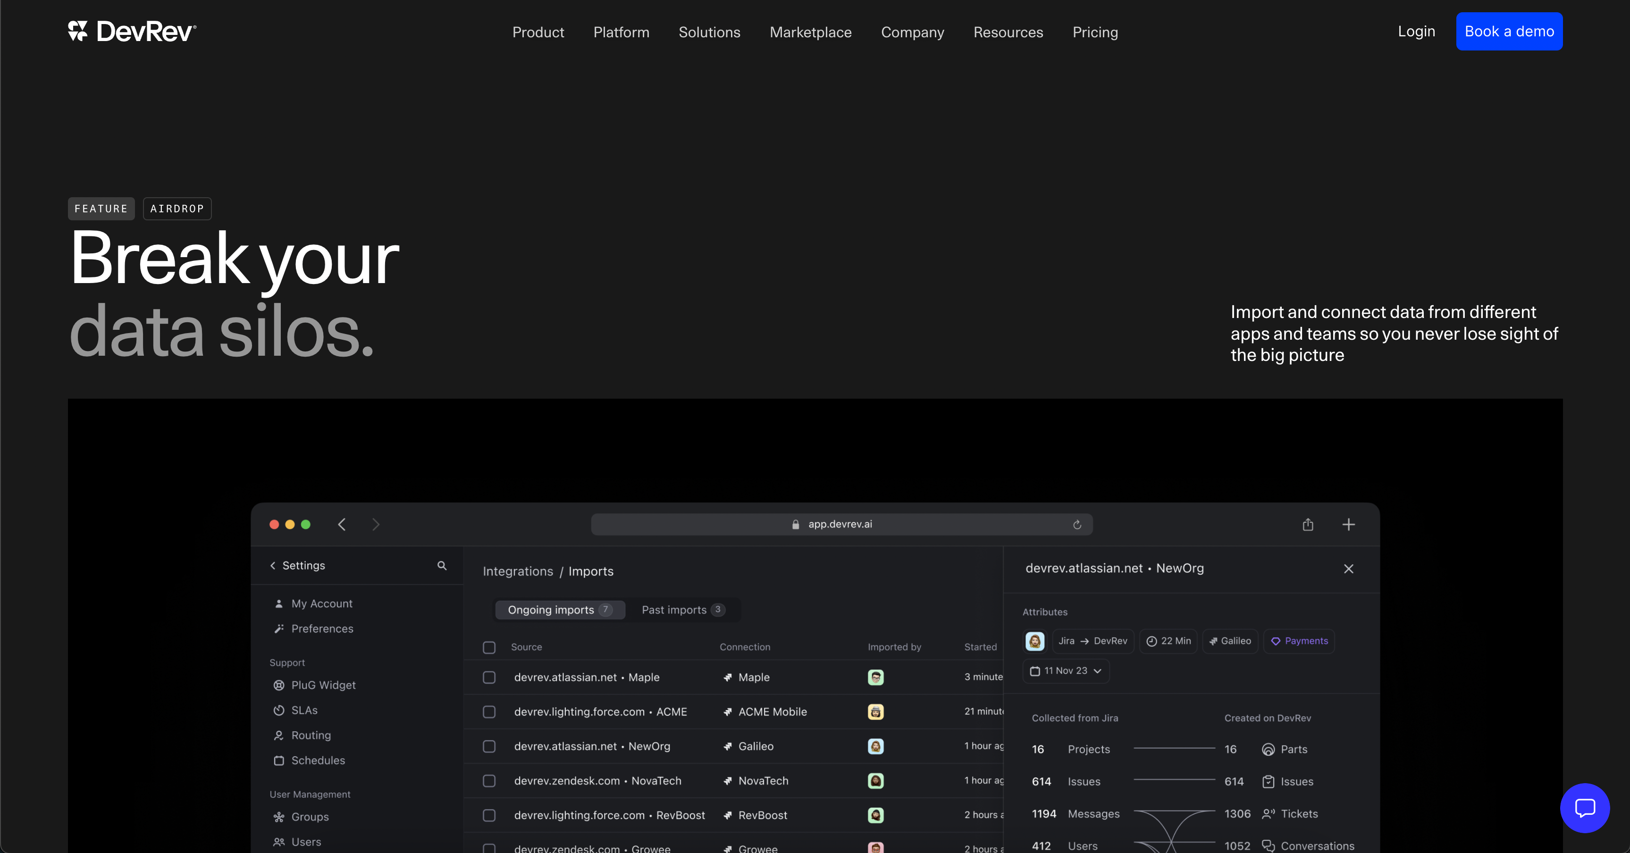Click the Issues clipboard icon under Created on DevRev

pos(1268,781)
